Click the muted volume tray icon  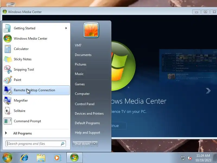[190, 158]
